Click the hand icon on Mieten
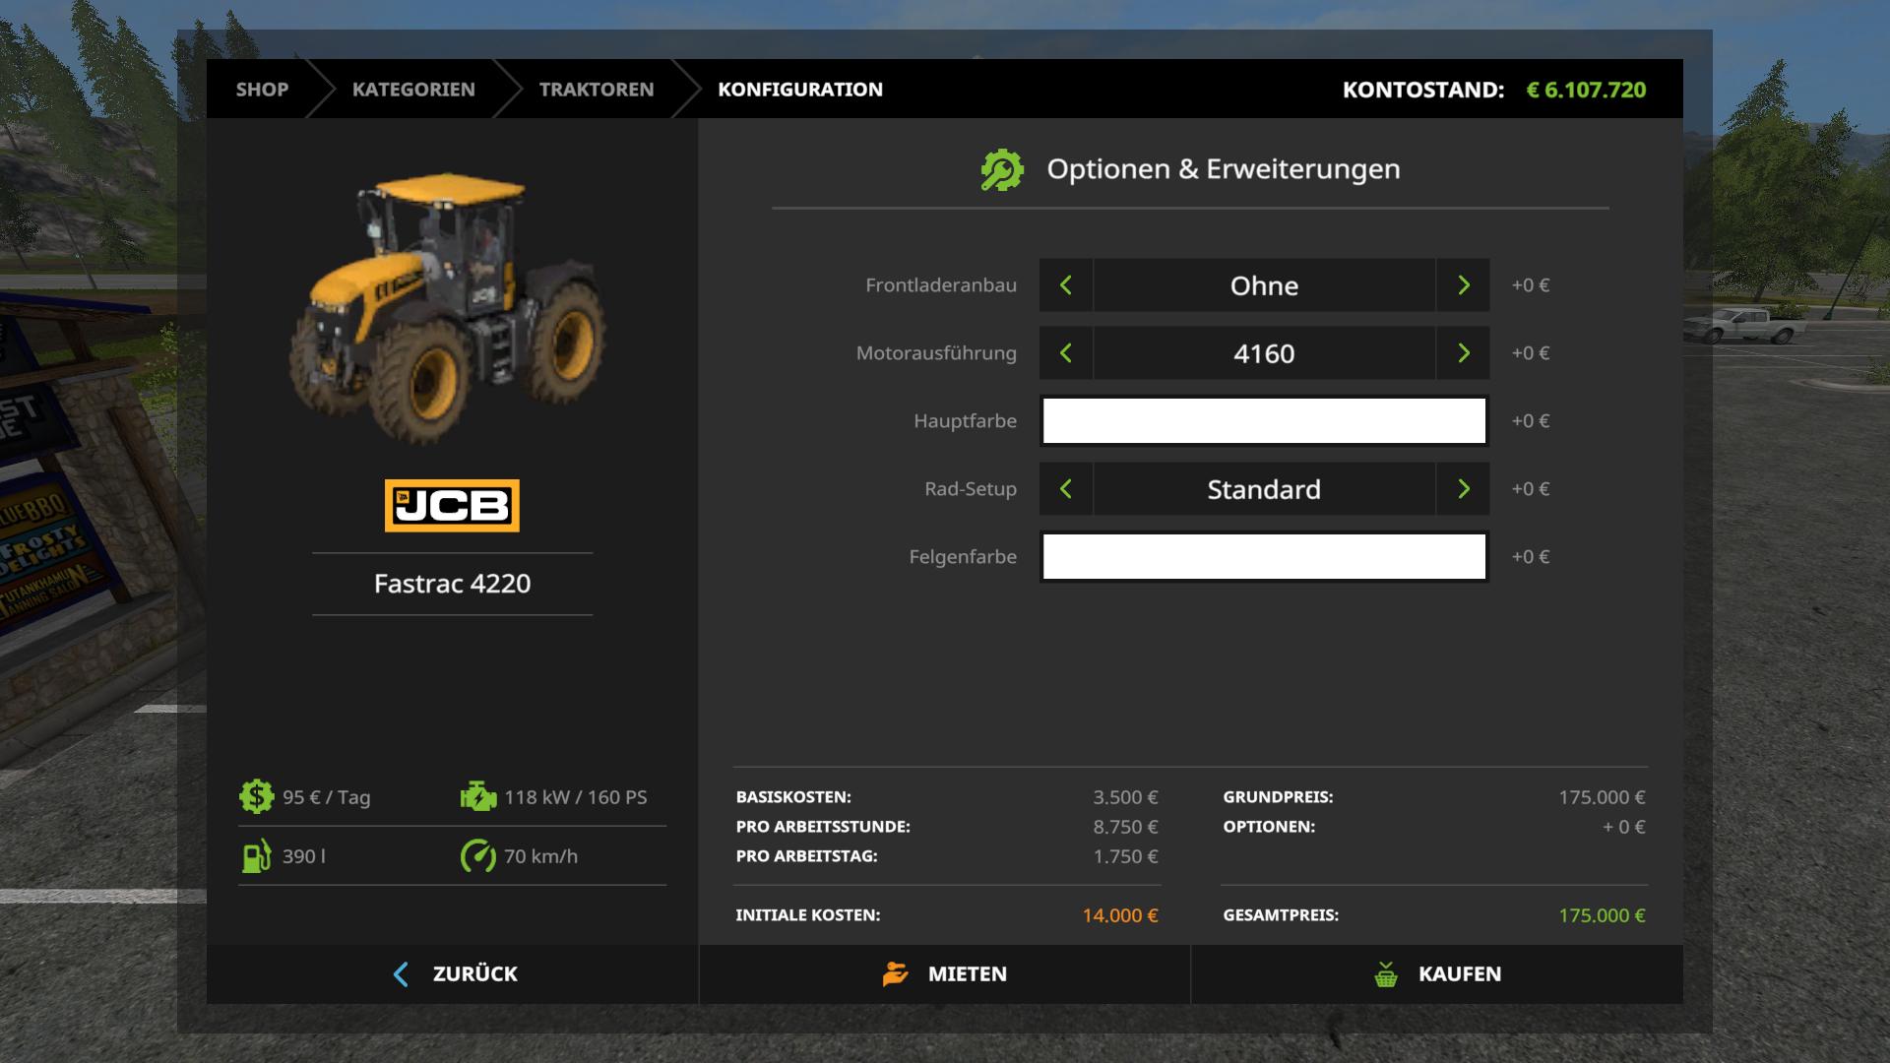 point(895,974)
